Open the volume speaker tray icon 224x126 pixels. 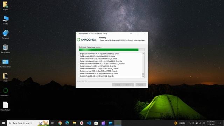click(204, 123)
